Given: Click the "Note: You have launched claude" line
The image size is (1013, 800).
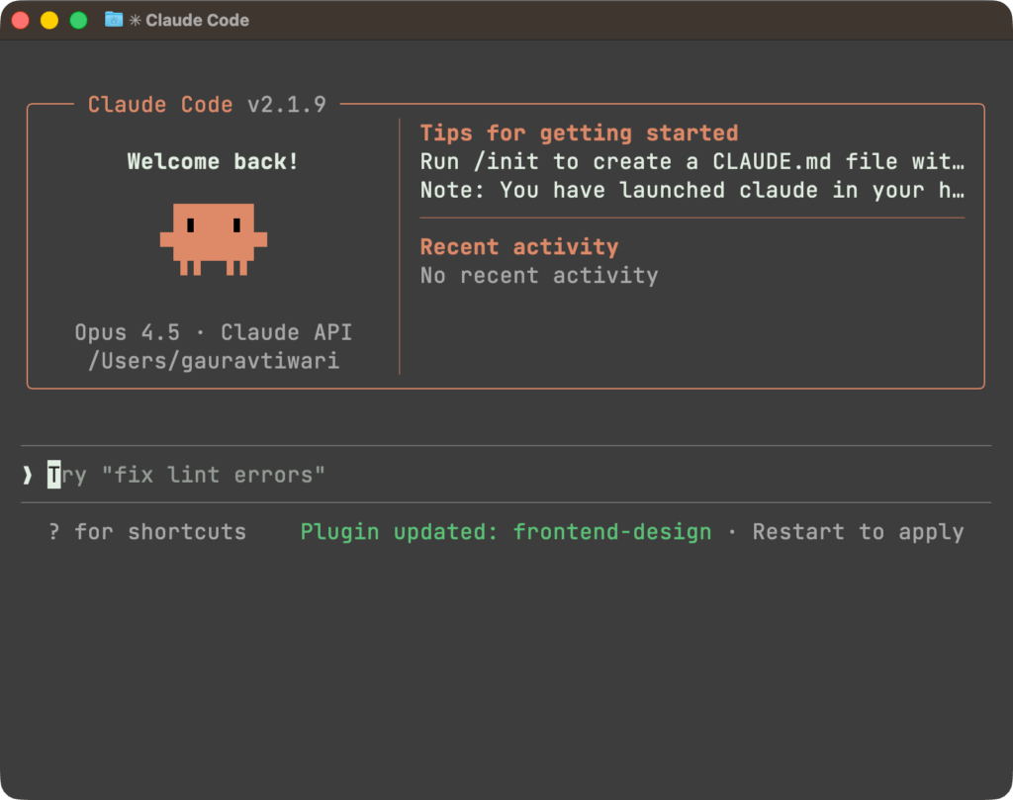Looking at the screenshot, I should click(x=691, y=191).
